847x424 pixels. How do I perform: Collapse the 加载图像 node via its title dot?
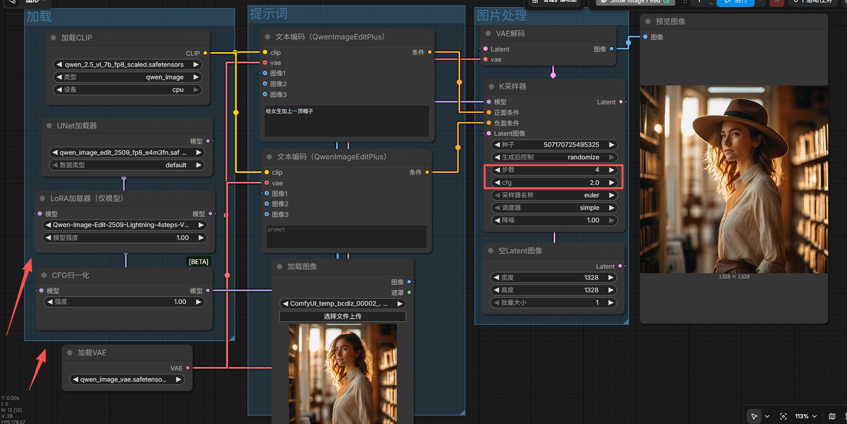[280, 266]
